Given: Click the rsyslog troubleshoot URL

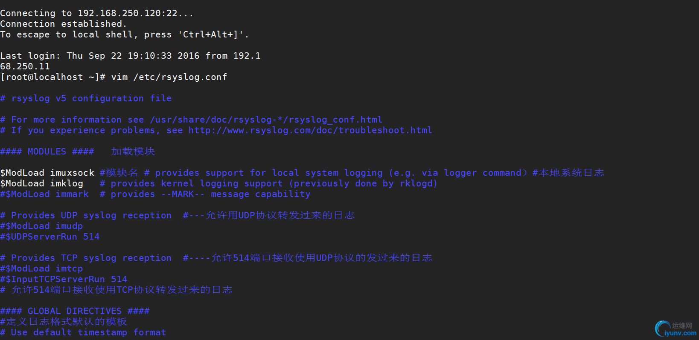Looking at the screenshot, I should (x=310, y=130).
